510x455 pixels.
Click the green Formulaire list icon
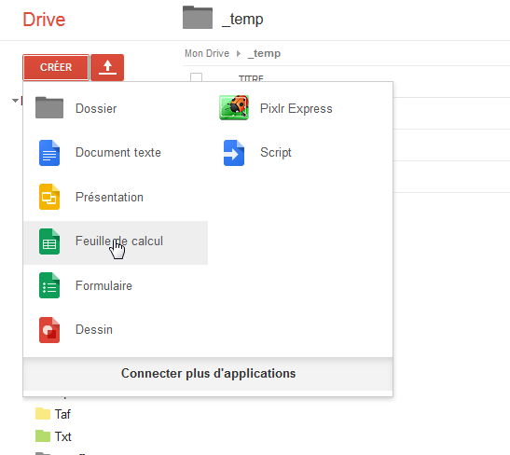[x=49, y=285]
